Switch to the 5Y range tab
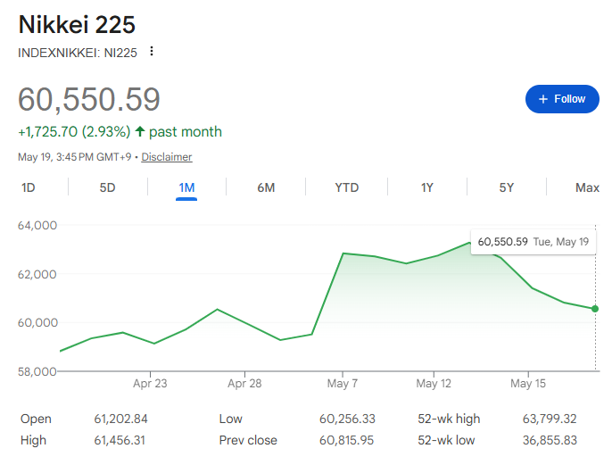Viewport: 612px width, 465px height. pyautogui.click(x=506, y=187)
